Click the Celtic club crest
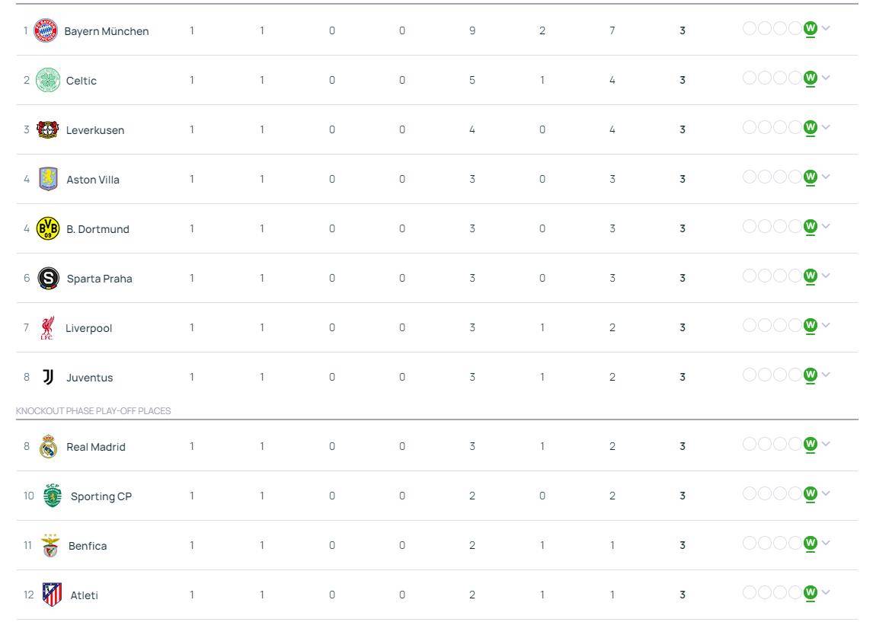This screenshot has width=873, height=622. [x=48, y=80]
